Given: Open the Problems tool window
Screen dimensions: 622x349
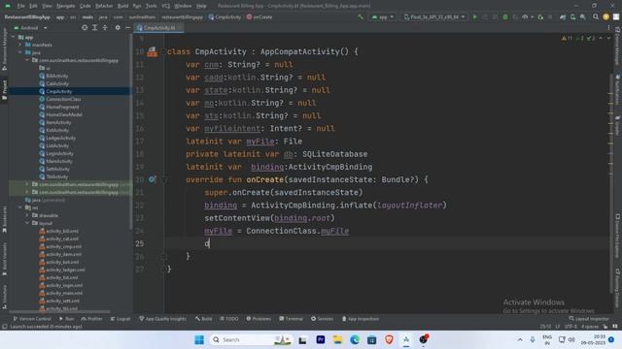Looking at the screenshot, I should 259,319.
